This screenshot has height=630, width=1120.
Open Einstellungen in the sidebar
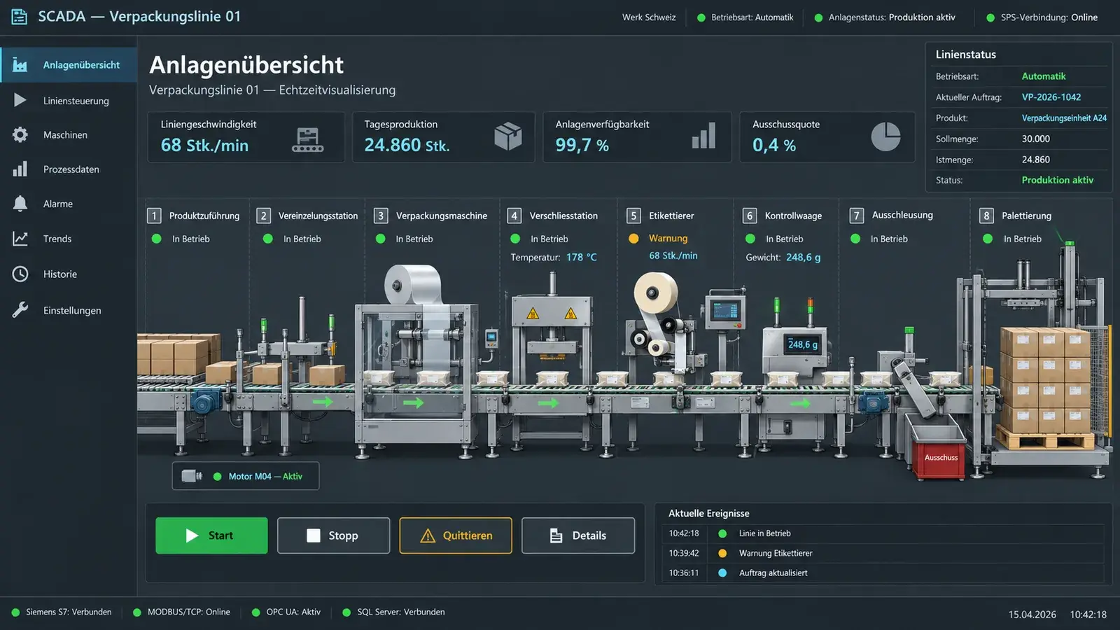(69, 310)
